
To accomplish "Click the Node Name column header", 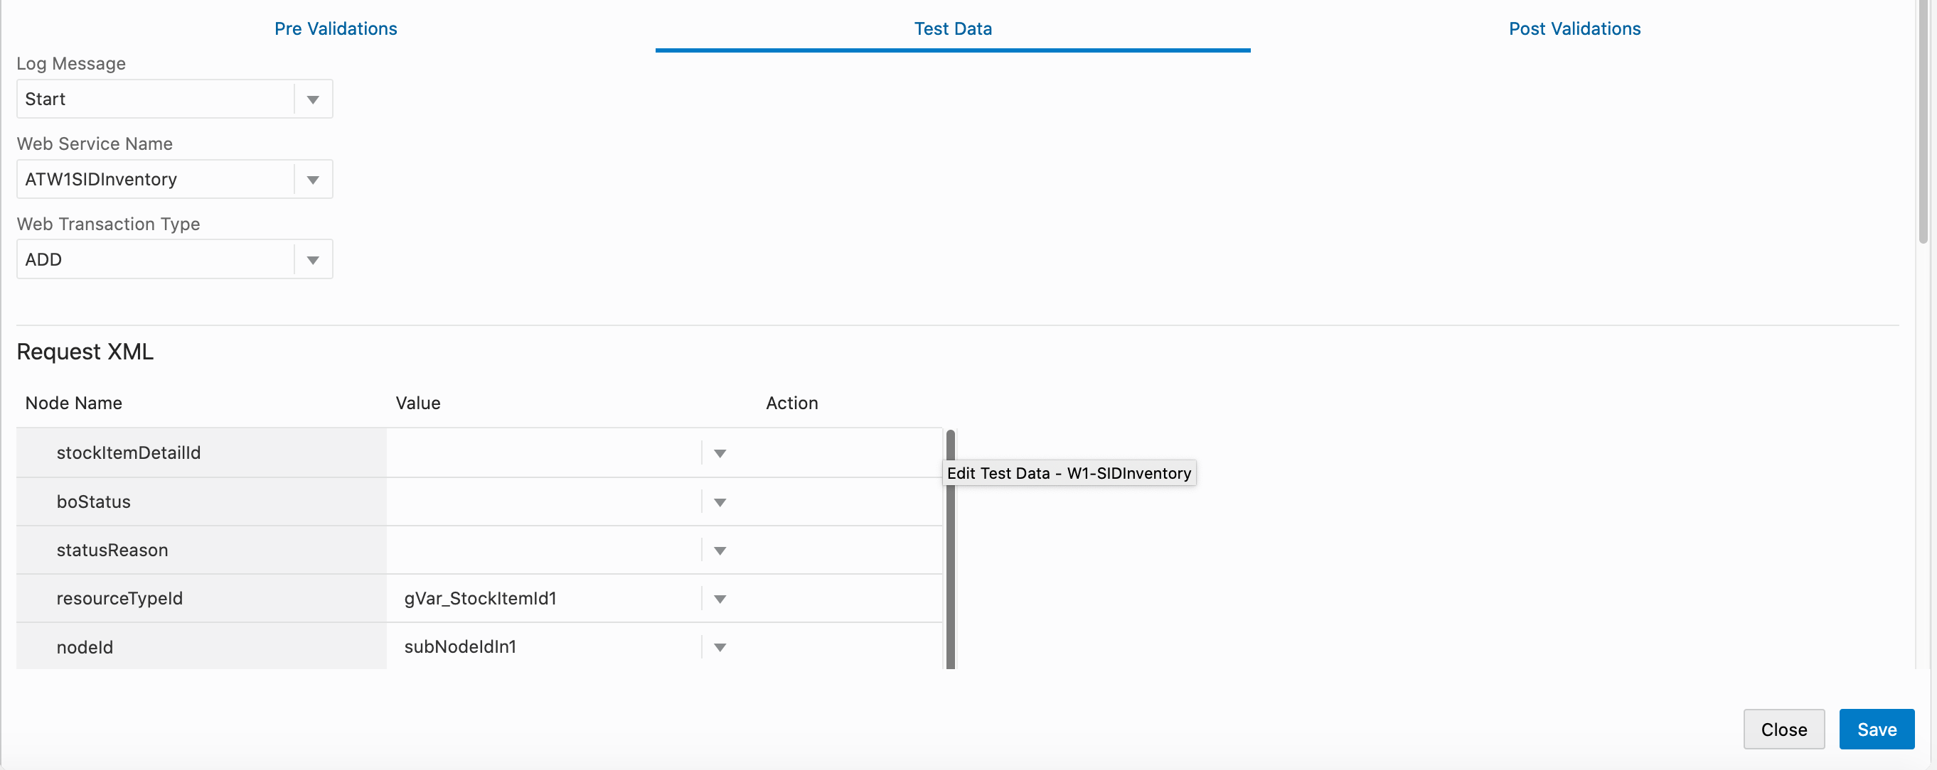I will tap(74, 403).
